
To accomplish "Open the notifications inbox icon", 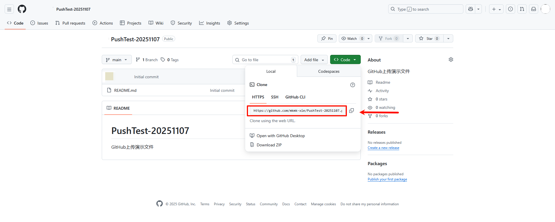I will point(534,9).
